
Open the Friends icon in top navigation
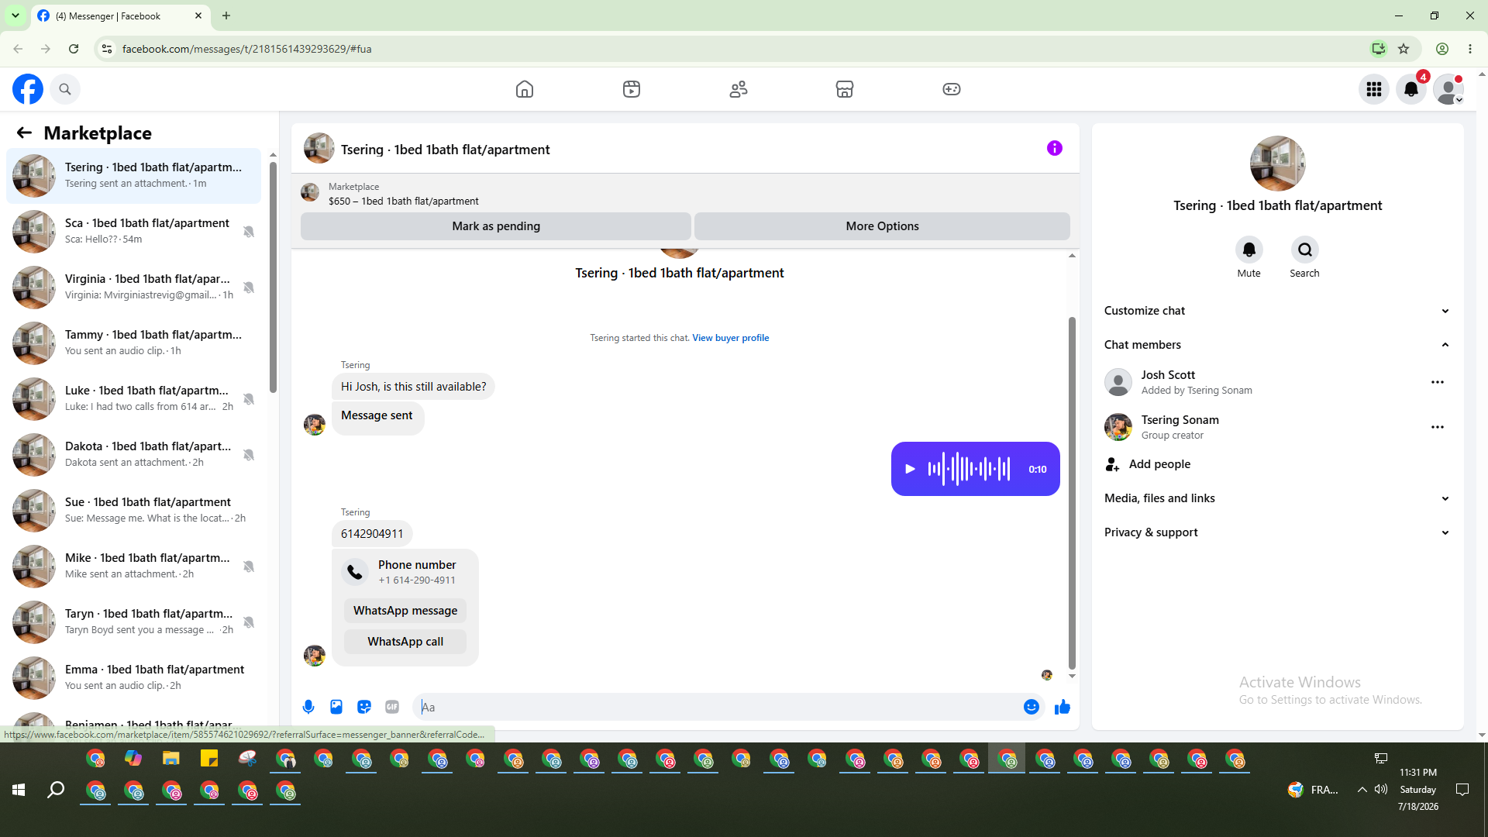click(x=739, y=89)
